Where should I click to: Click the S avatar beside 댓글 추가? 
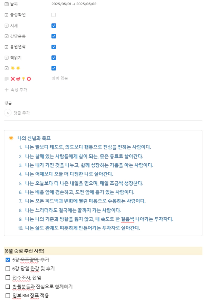tap(8, 113)
